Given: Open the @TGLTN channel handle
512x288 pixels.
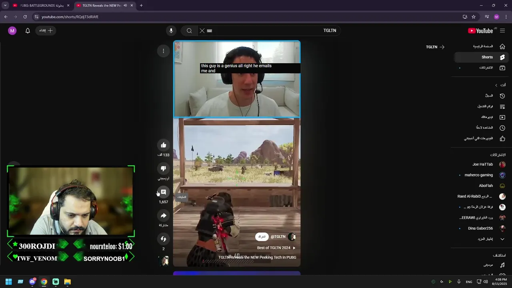Looking at the screenshot, I should [x=278, y=237].
